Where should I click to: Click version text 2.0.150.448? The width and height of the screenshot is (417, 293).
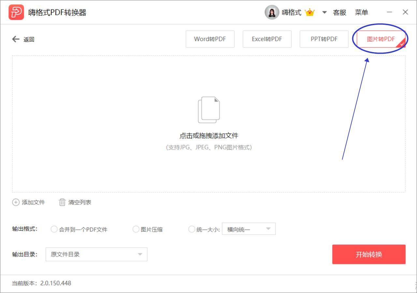pyautogui.click(x=56, y=283)
